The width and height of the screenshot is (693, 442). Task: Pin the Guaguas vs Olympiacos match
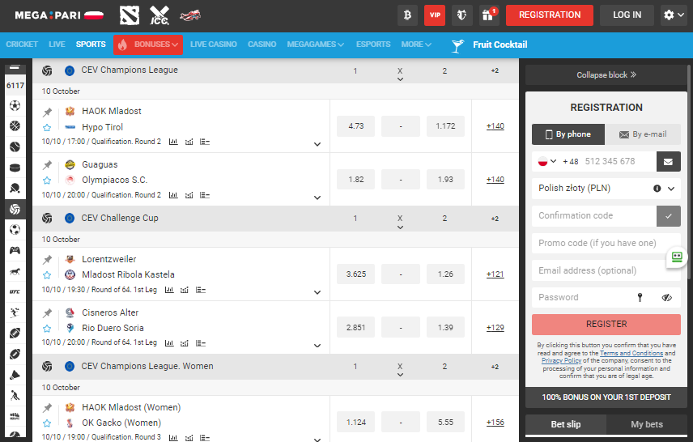click(47, 165)
